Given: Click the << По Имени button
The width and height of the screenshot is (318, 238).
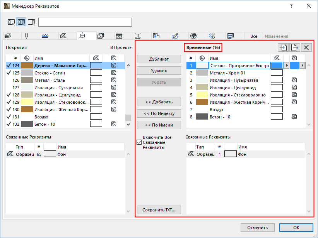Looking at the screenshot, I should (x=159, y=125).
